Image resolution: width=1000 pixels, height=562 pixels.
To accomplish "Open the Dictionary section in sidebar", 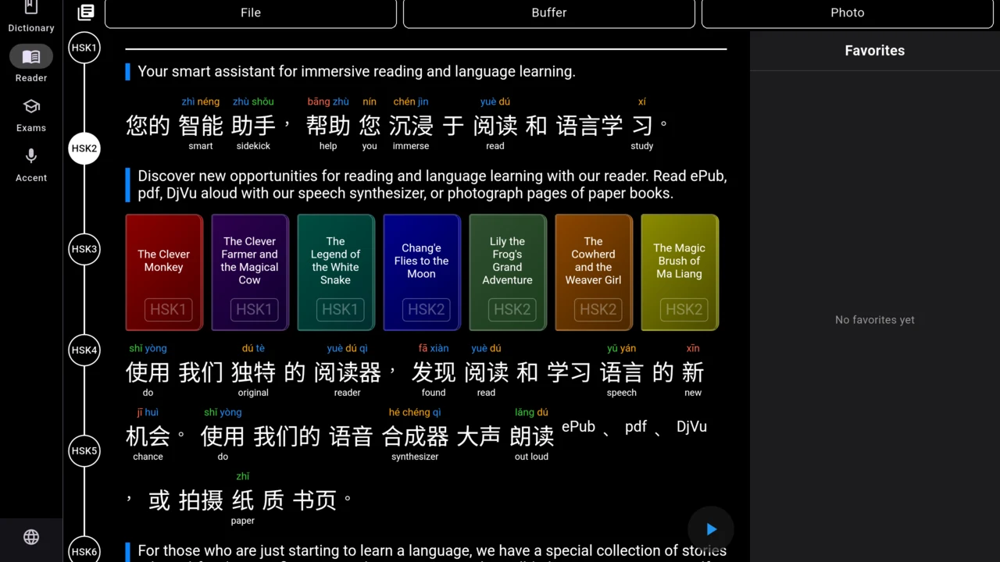I will tap(31, 17).
